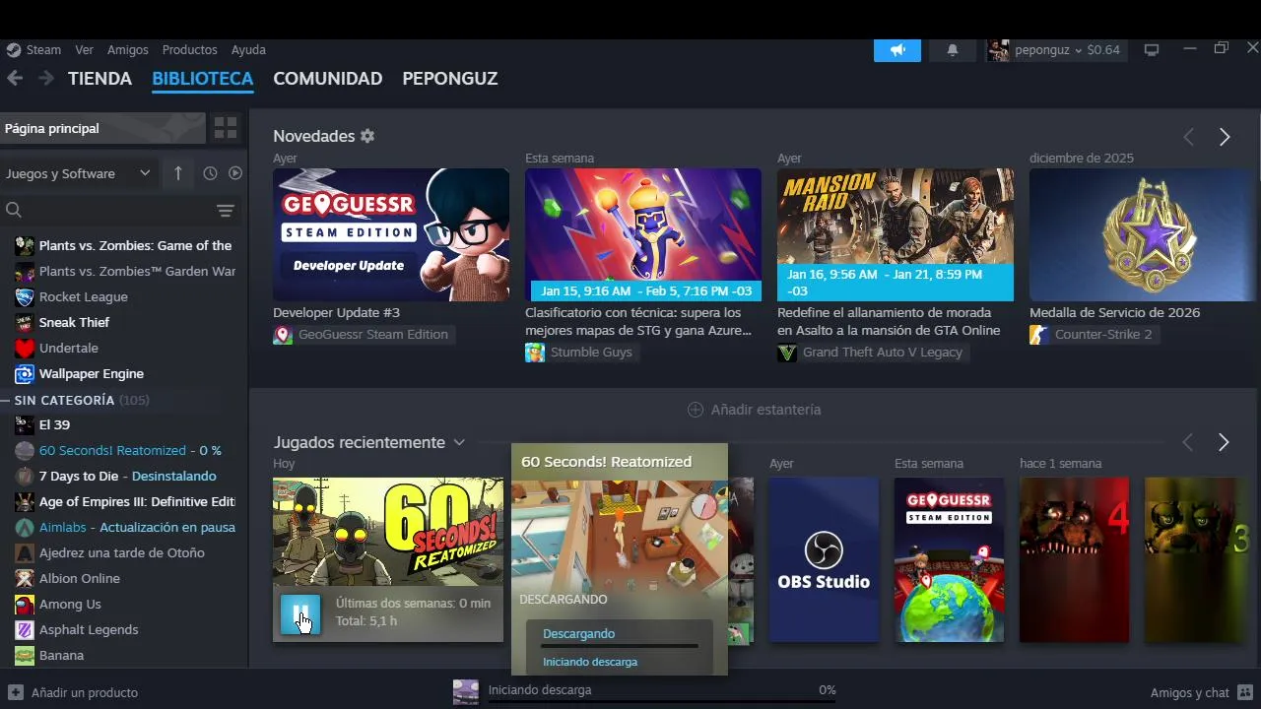Switch to the COMUNIDAD tab
1261x709 pixels.
[x=328, y=78]
